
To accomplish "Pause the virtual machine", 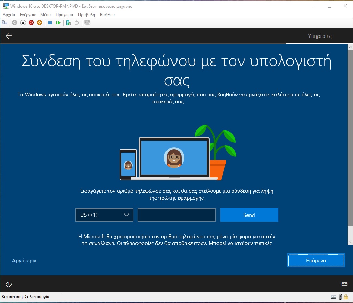I will [50, 23].
